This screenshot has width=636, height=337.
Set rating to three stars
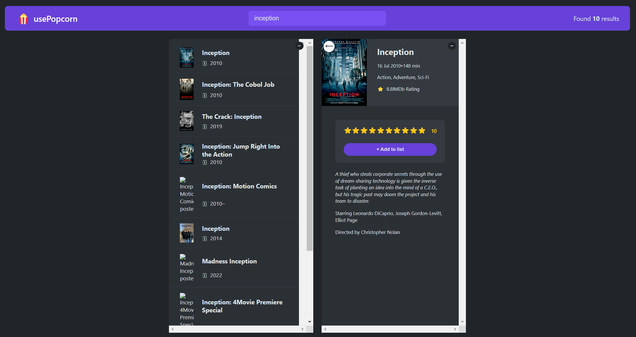click(364, 131)
